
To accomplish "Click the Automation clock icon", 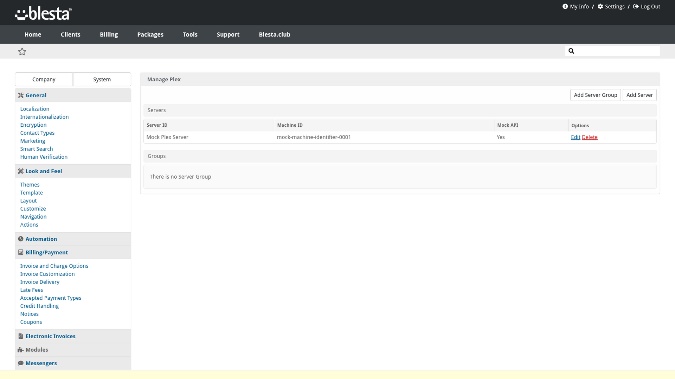I will pos(21,239).
